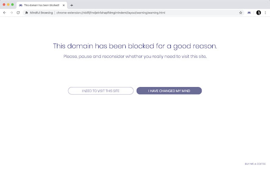Image resolution: width=270 pixels, height=169 pixels.
Task: Click the forward navigation arrow
Action: 11,13
